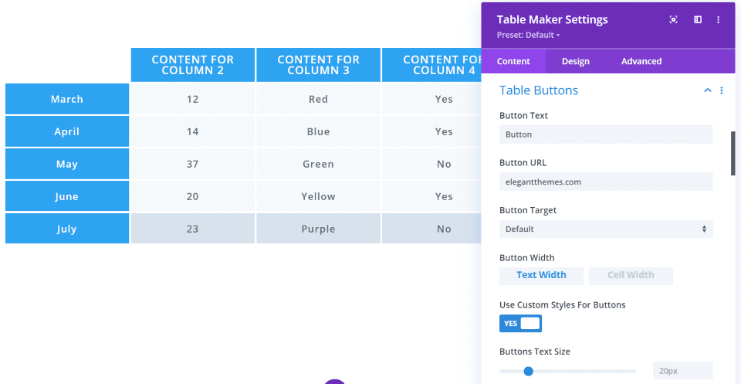Image resolution: width=741 pixels, height=384 pixels.
Task: Snap settings panel to sidebar
Action: 698,20
